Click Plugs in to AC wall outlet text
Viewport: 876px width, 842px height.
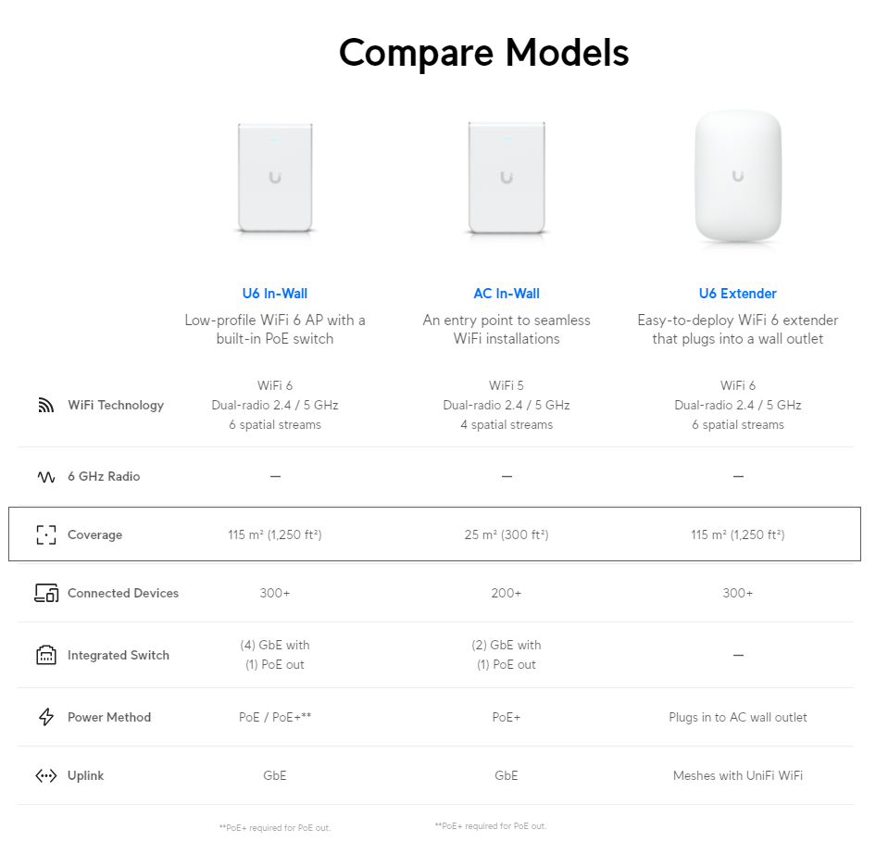pos(738,717)
